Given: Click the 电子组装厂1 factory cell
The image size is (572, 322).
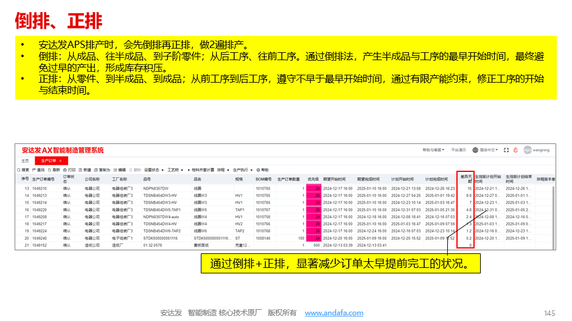Looking at the screenshot, I should 122,238.
